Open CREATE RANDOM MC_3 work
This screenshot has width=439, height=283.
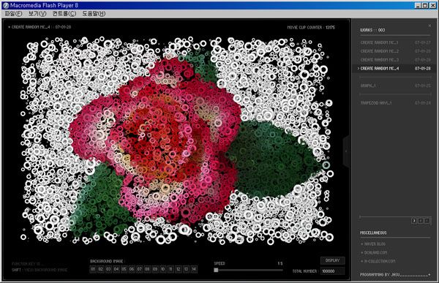click(395, 60)
